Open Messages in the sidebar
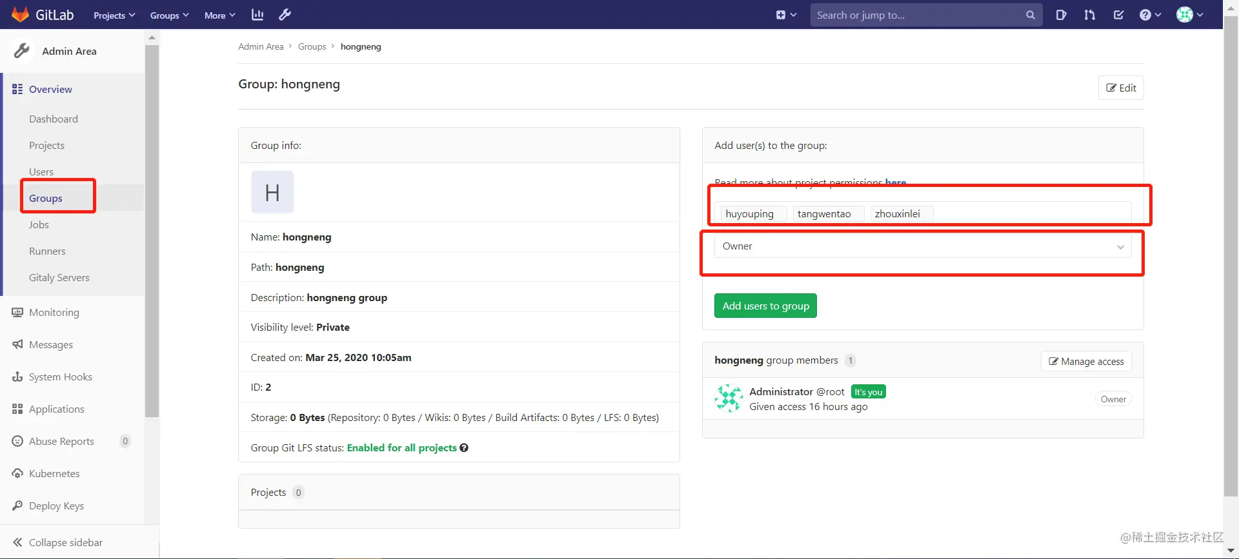This screenshot has width=1239, height=559. tap(51, 344)
